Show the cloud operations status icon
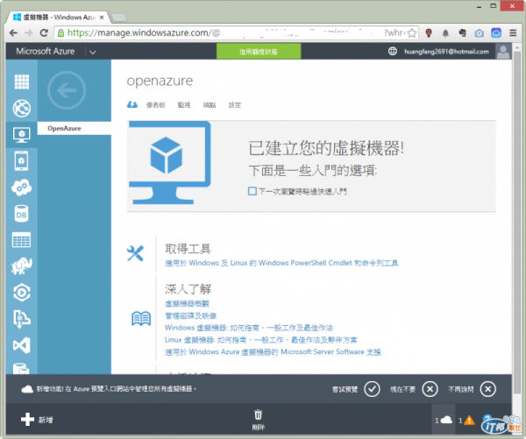Image resolution: width=526 pixels, height=439 pixels. pos(446,420)
